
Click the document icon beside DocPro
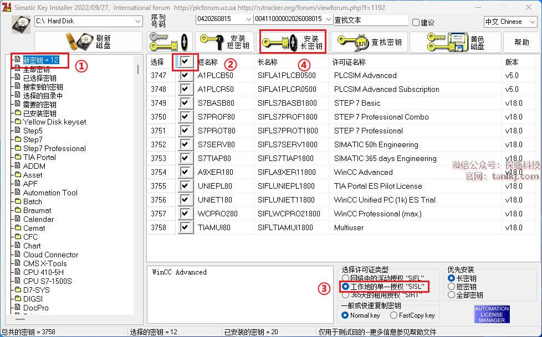(18, 307)
